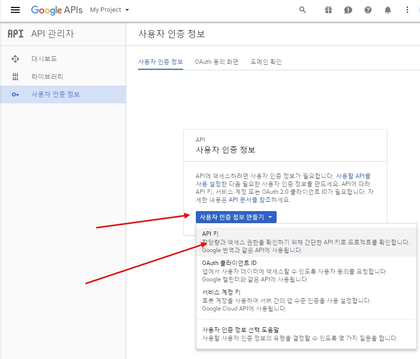Open the hamburger navigation menu
The width and height of the screenshot is (420, 359).
coord(15,10)
